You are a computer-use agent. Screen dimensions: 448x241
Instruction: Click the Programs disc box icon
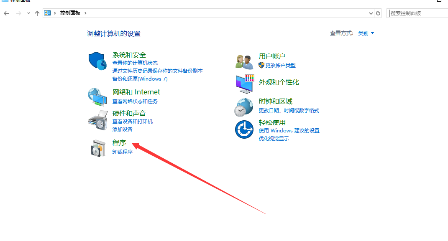[x=97, y=147]
